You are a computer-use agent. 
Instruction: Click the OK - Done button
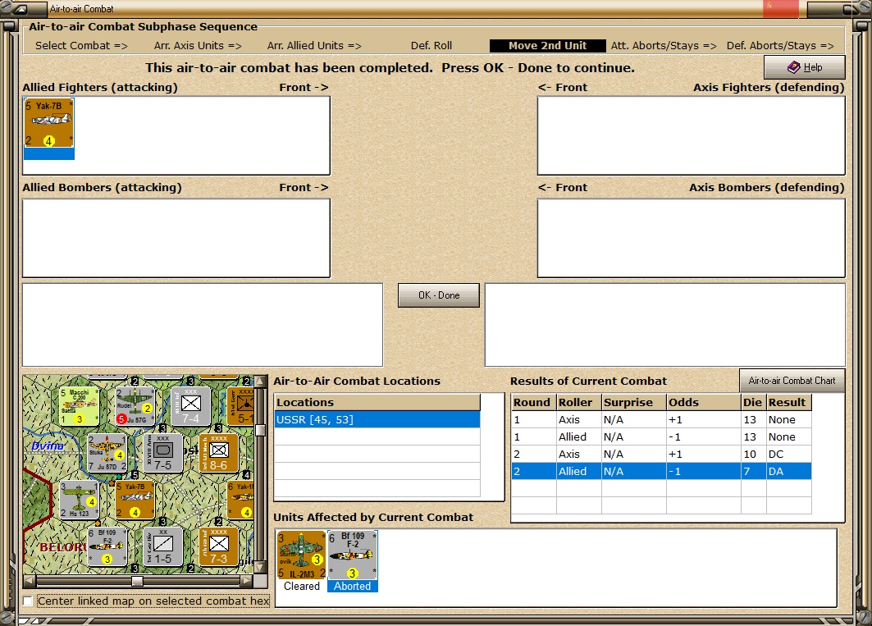pyautogui.click(x=439, y=295)
